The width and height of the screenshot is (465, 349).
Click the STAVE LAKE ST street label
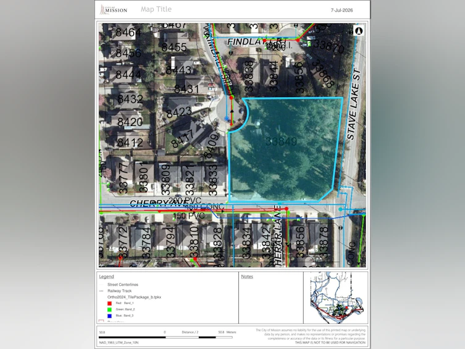[x=354, y=104]
